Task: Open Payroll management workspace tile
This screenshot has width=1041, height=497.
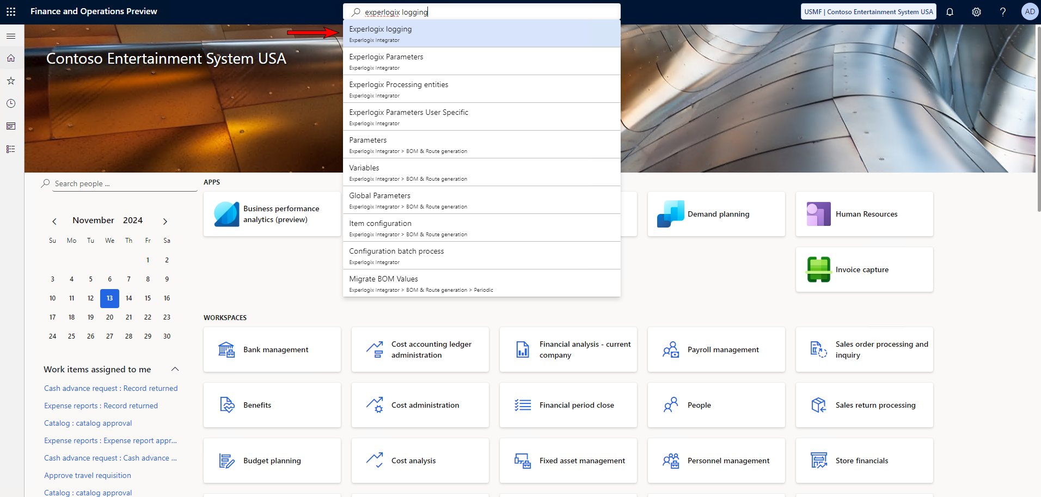Action: (x=717, y=349)
